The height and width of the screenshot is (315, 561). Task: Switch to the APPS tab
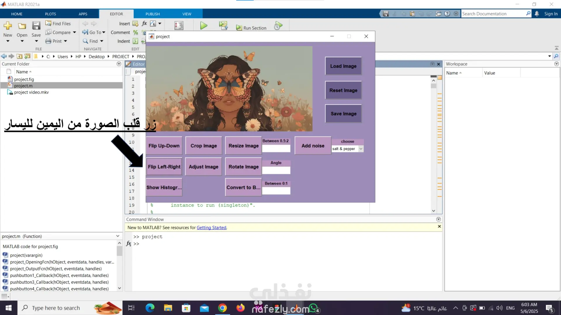(83, 14)
